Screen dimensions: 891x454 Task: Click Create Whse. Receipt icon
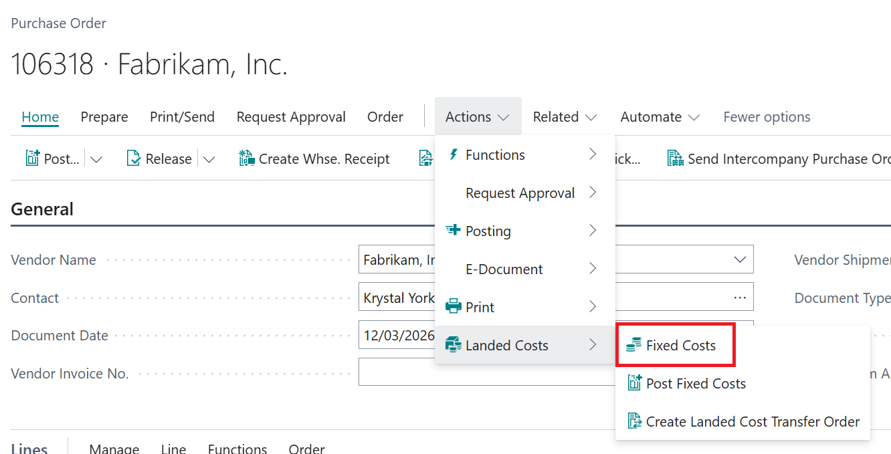247,158
